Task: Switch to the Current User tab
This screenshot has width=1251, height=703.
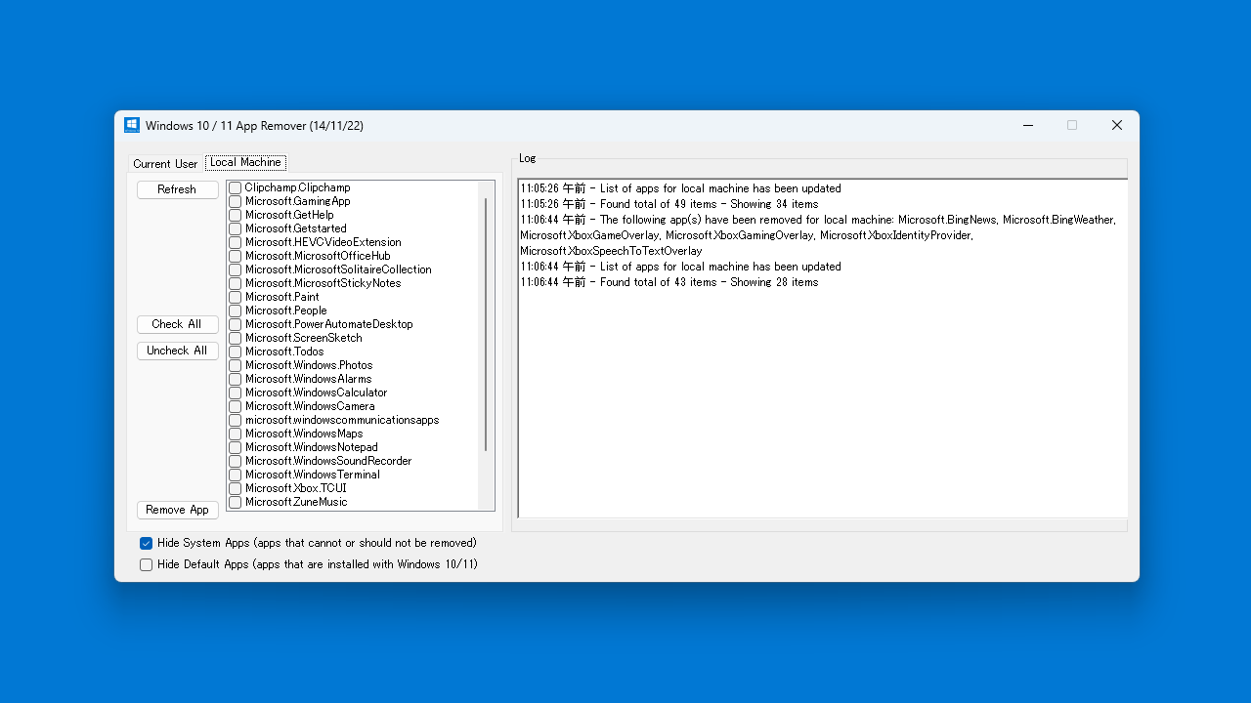Action: [165, 164]
